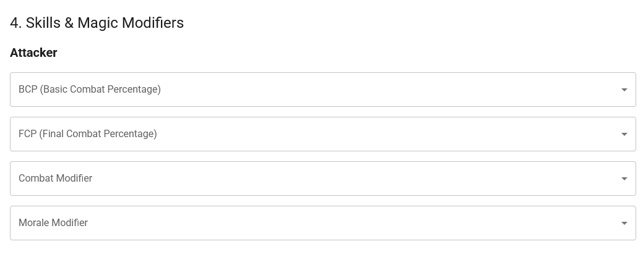
Task: Select the attacker's Morale Modifier field
Action: pos(322,223)
